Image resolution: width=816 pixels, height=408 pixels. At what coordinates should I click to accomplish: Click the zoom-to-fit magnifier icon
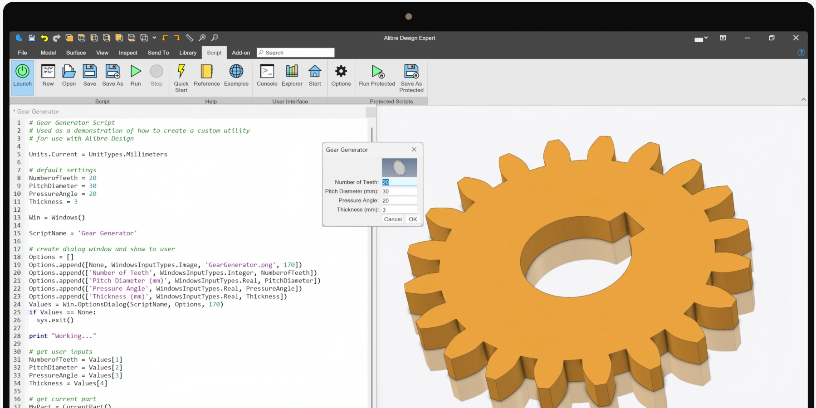pyautogui.click(x=202, y=38)
